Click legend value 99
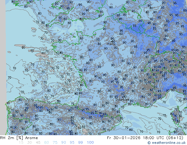The height and width of the screenshot is (145, 187). click(x=81, y=143)
